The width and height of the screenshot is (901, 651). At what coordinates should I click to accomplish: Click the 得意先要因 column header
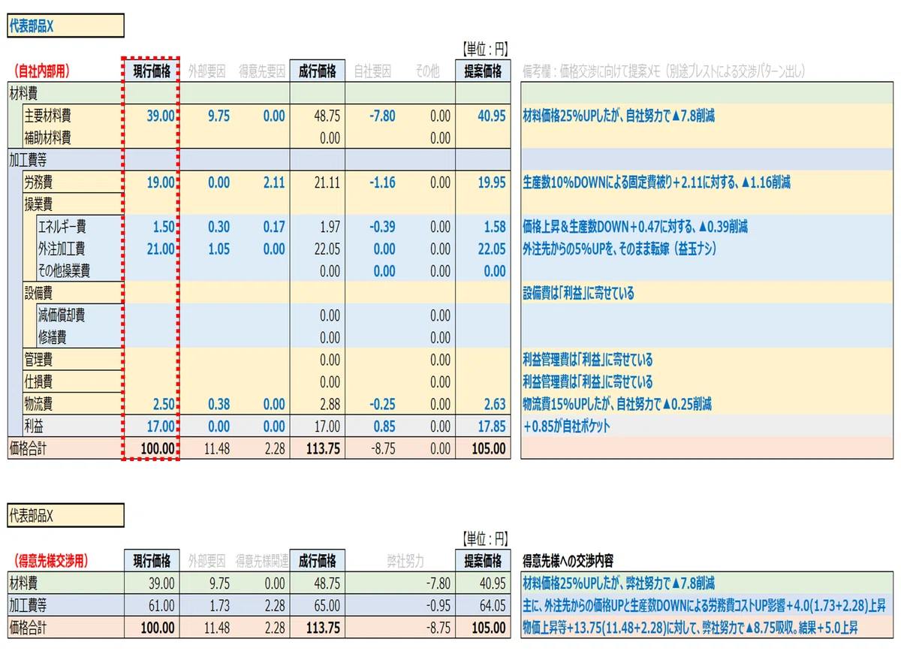(262, 71)
